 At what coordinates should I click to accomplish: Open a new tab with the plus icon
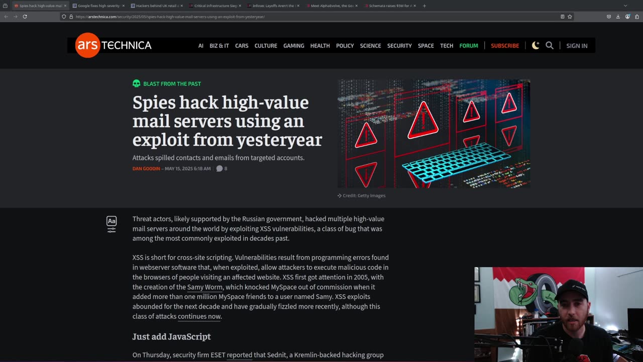tap(424, 6)
